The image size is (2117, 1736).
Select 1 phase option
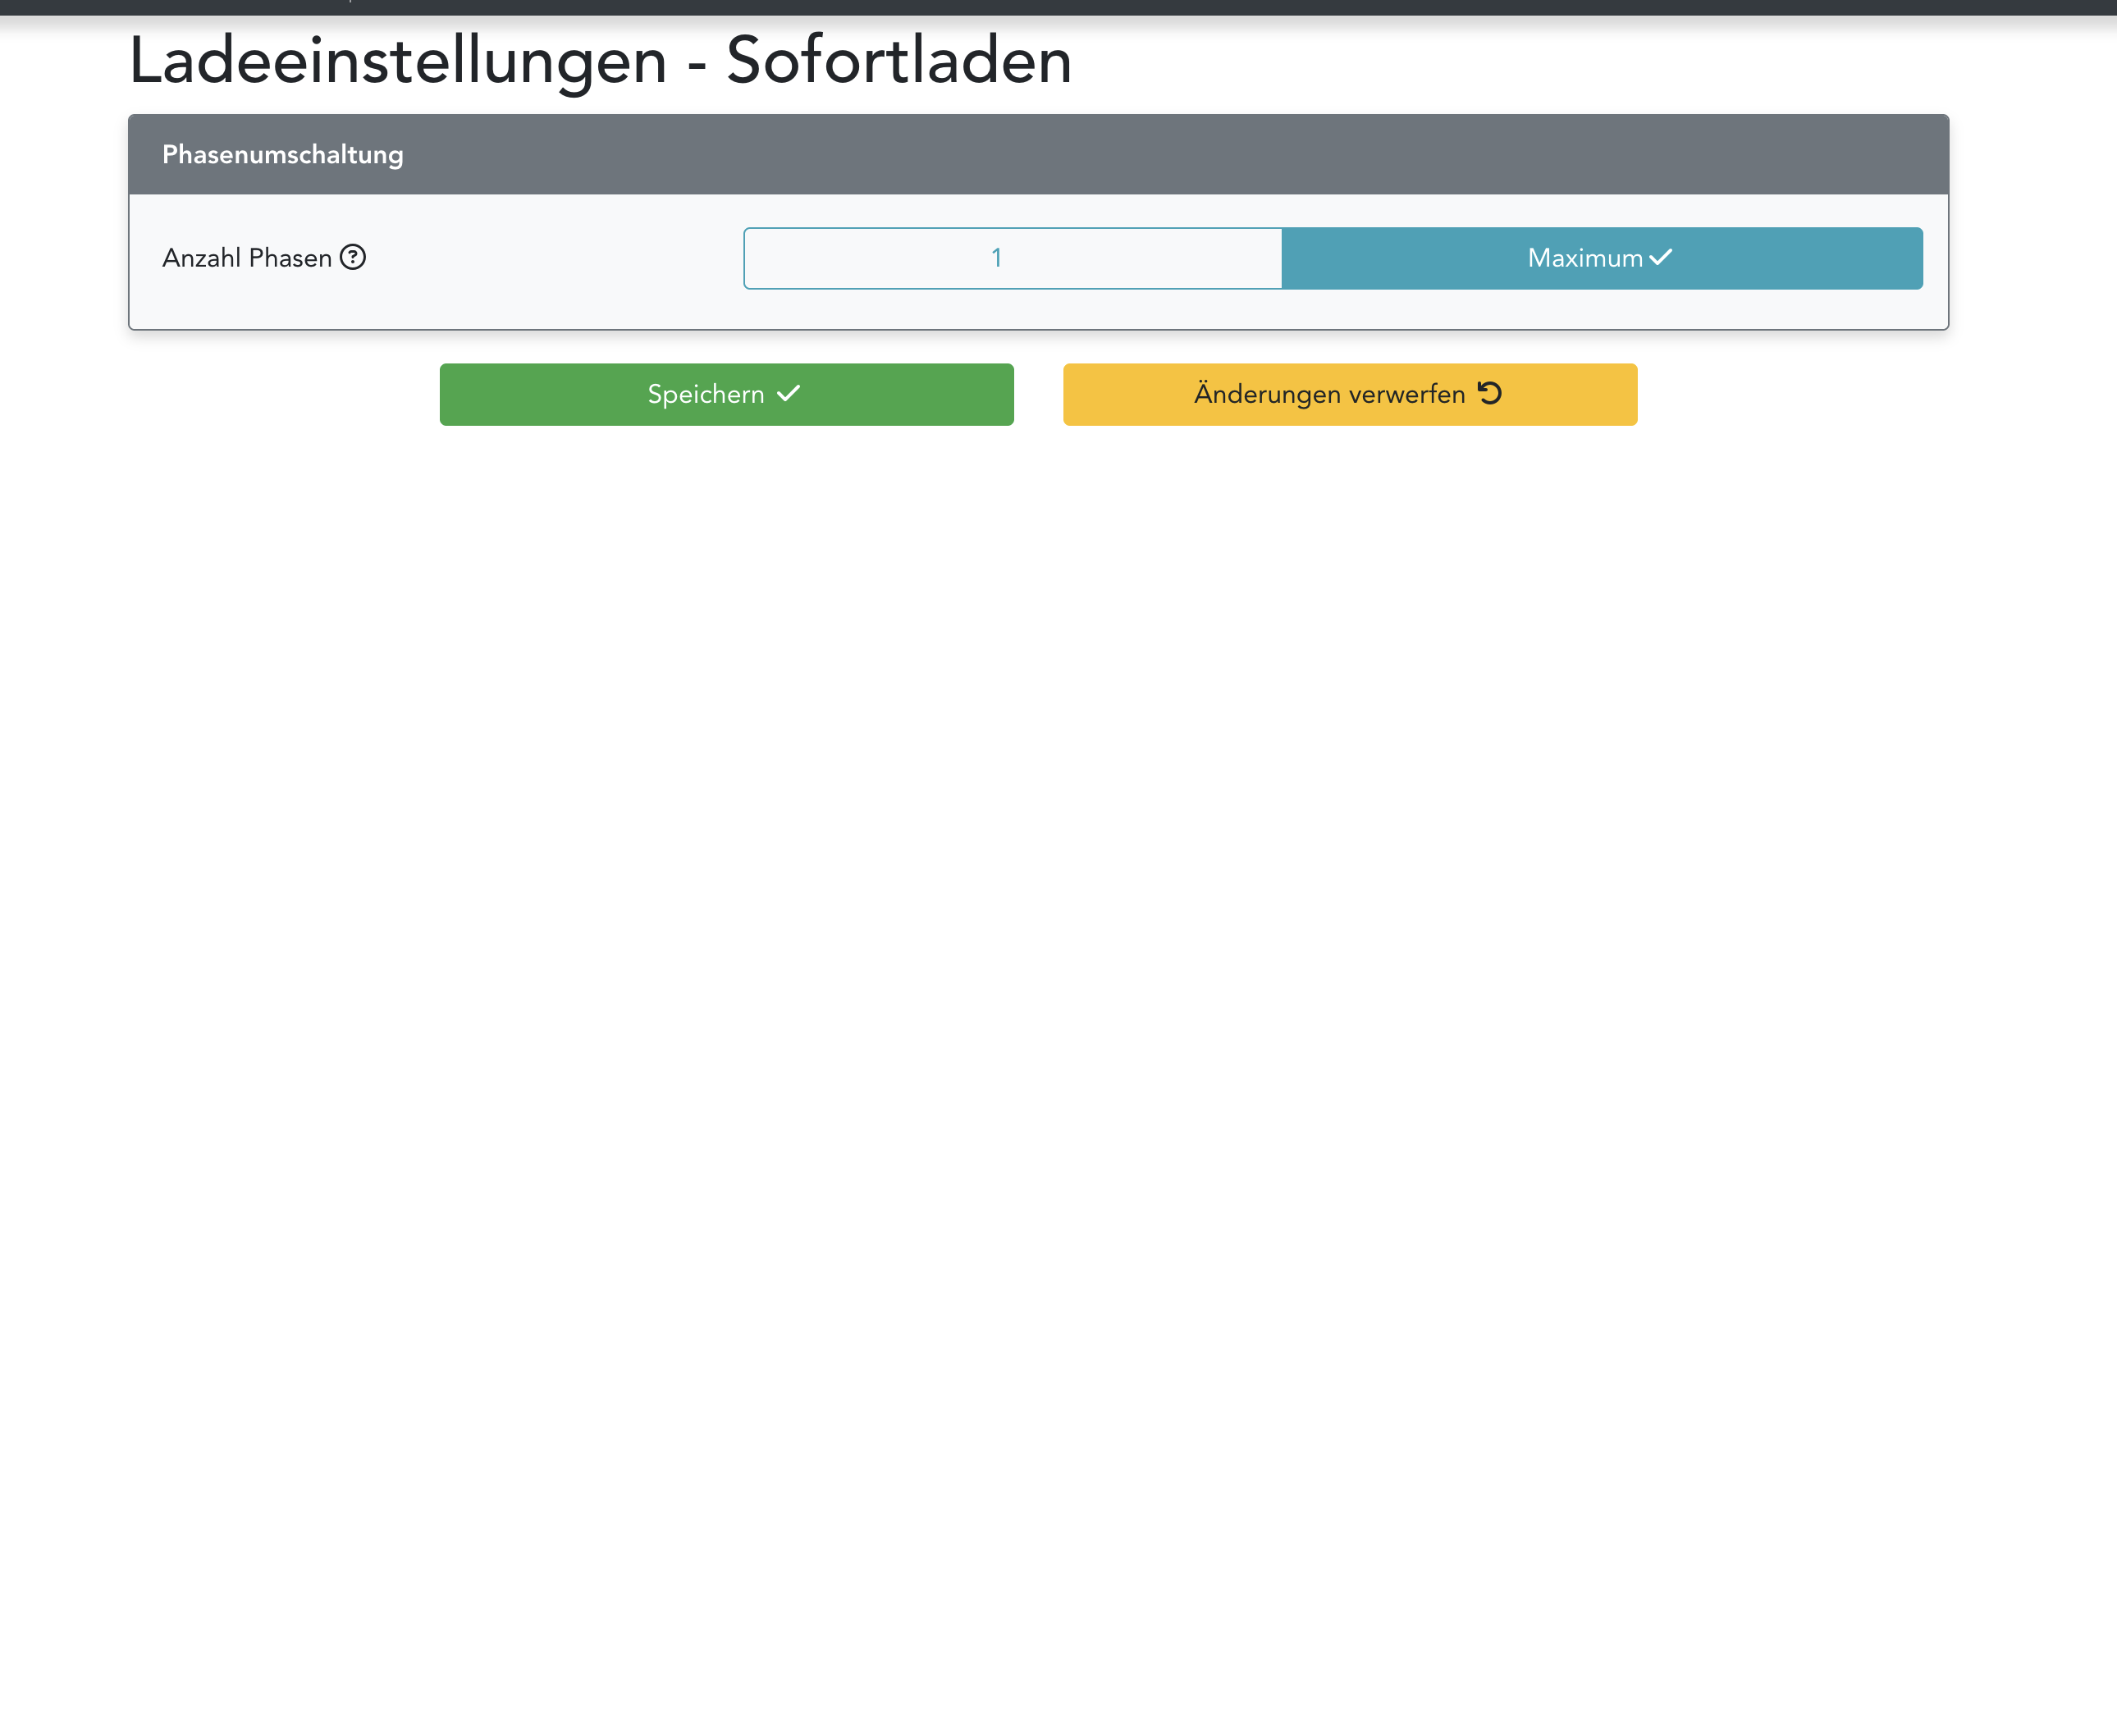point(1012,258)
